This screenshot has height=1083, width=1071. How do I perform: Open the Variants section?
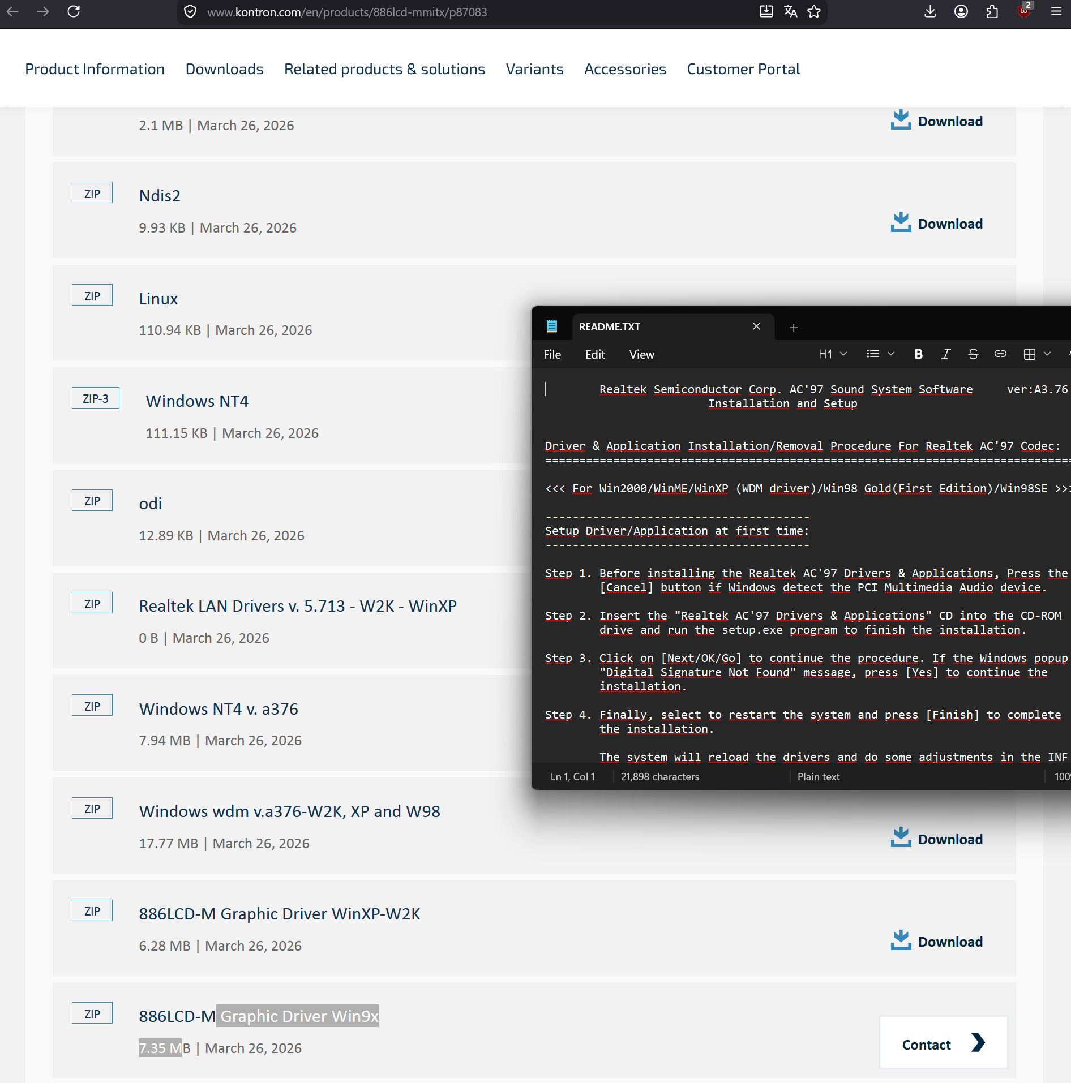[x=535, y=69]
